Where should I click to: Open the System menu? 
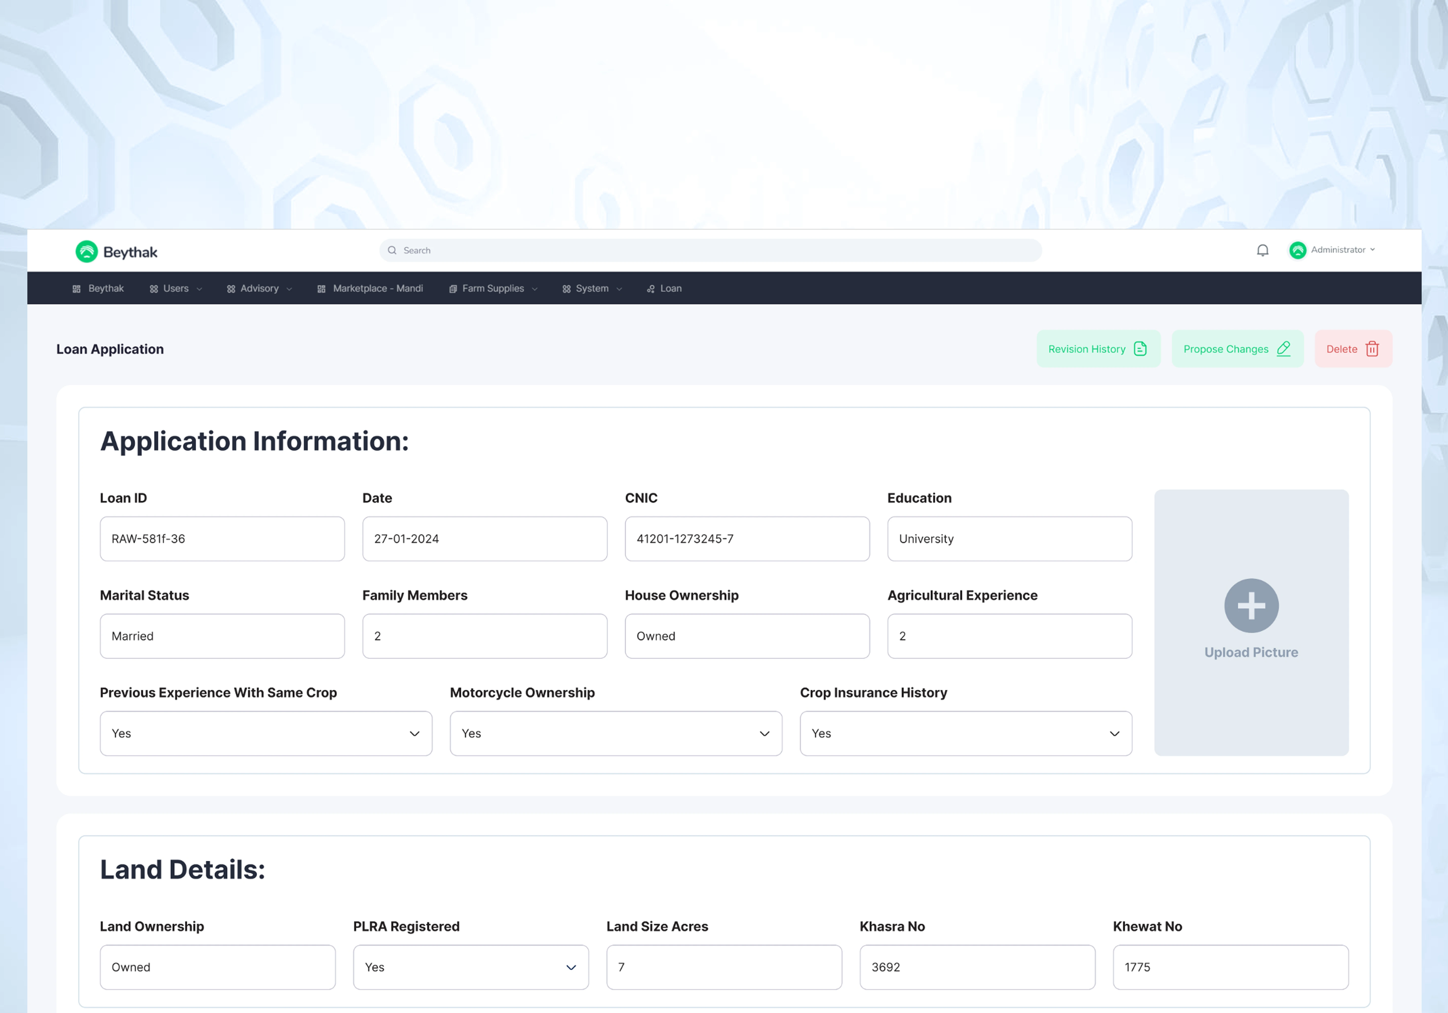click(x=592, y=288)
